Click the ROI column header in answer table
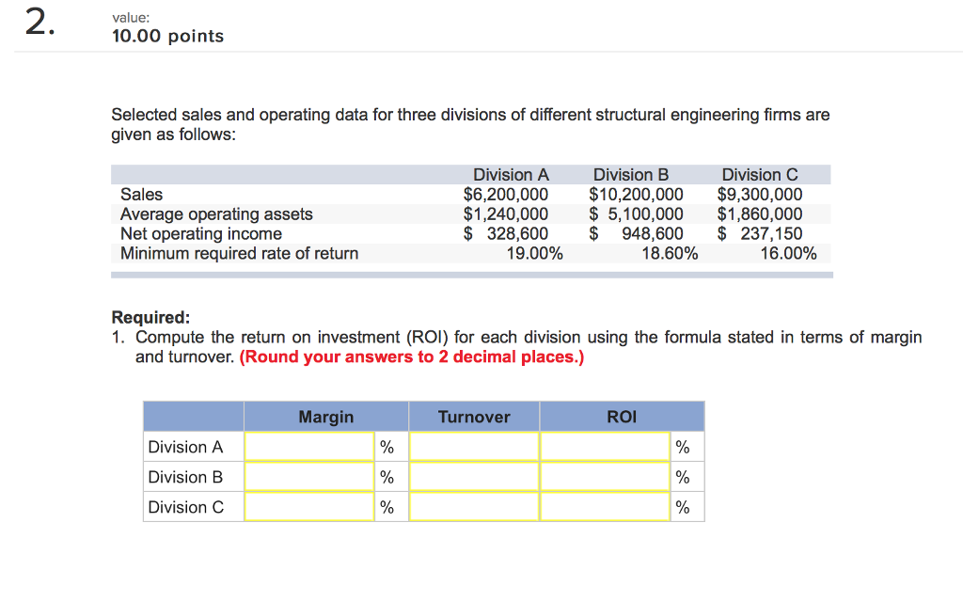963x602 pixels. coord(622,417)
